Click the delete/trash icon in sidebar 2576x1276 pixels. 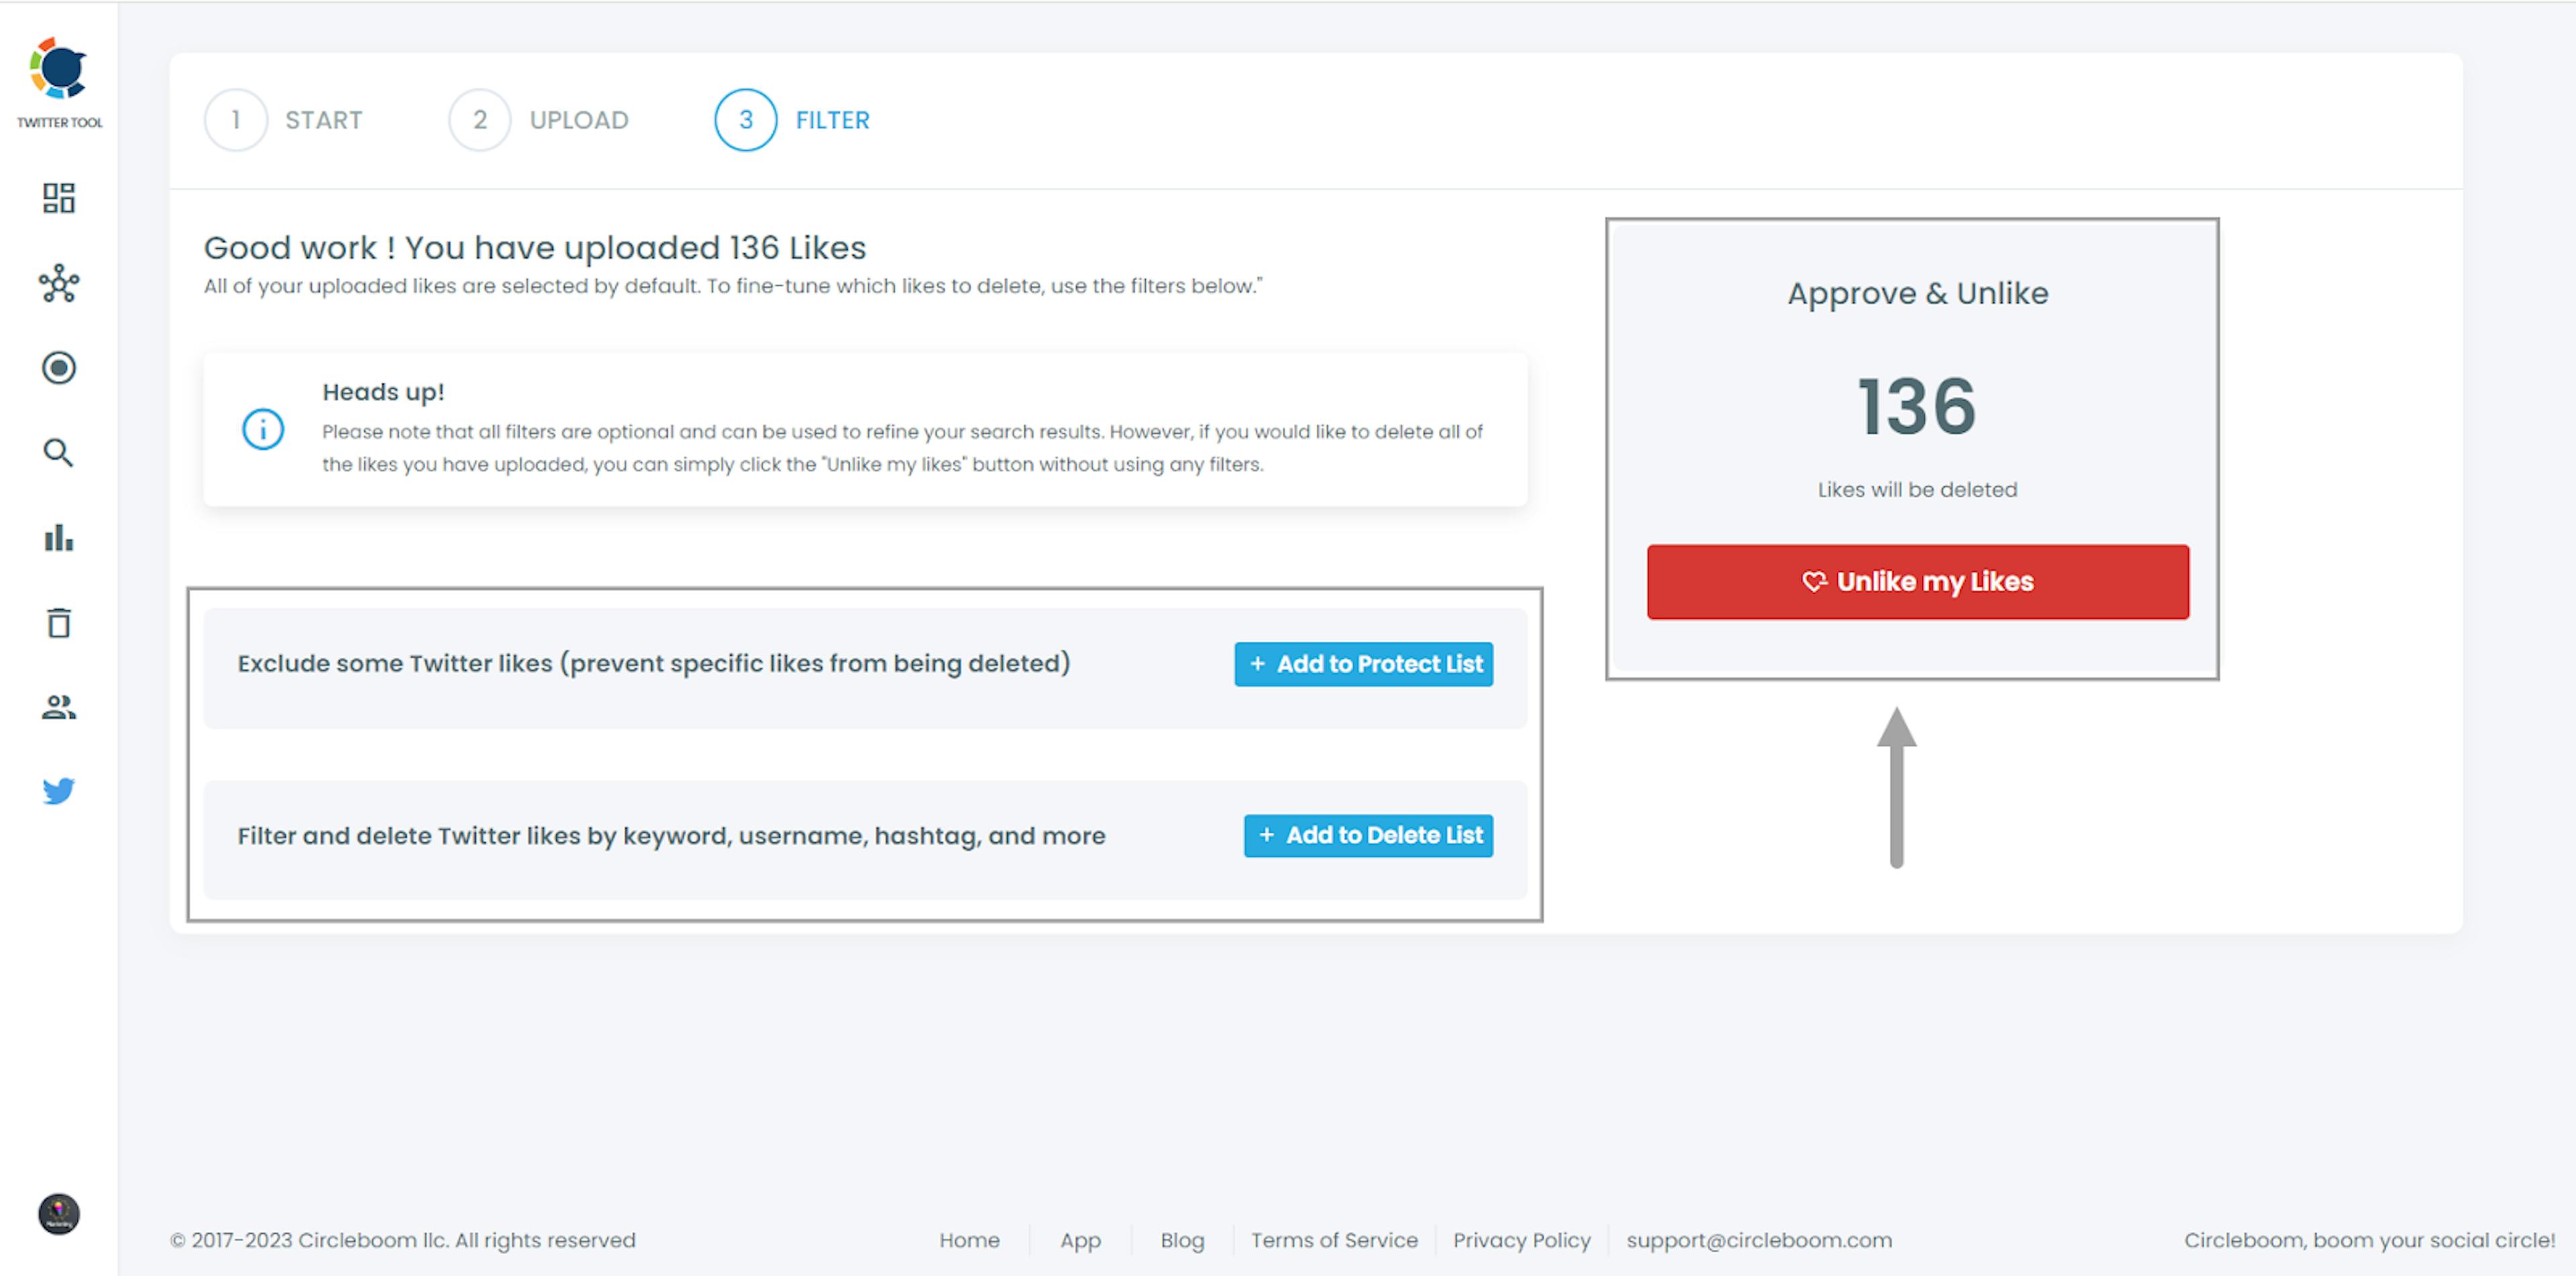click(x=59, y=622)
